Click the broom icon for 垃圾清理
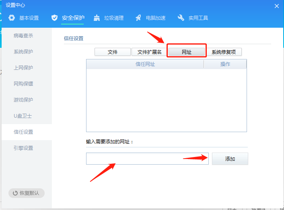The image size is (284, 210). tap(97, 18)
